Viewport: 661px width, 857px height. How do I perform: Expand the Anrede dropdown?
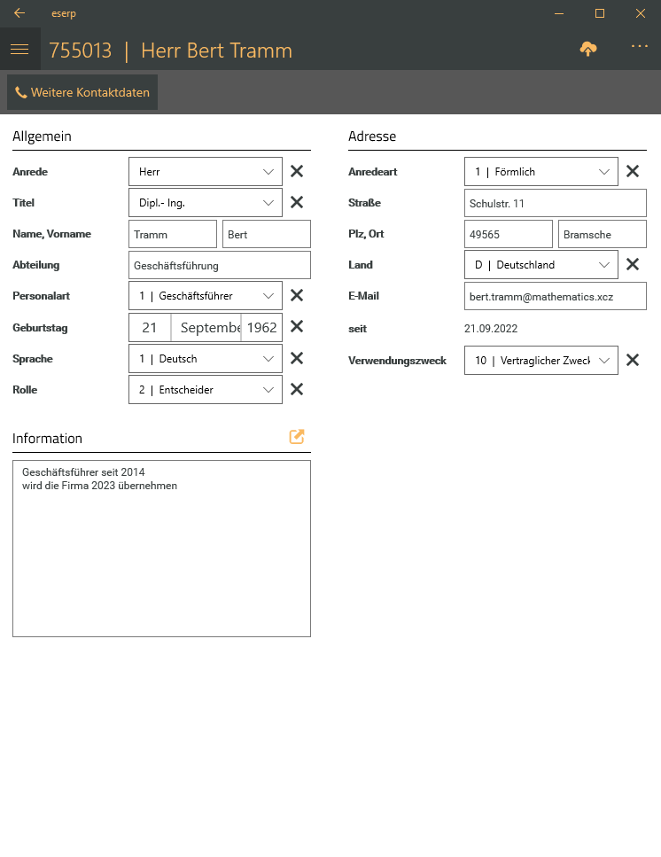[206, 172]
